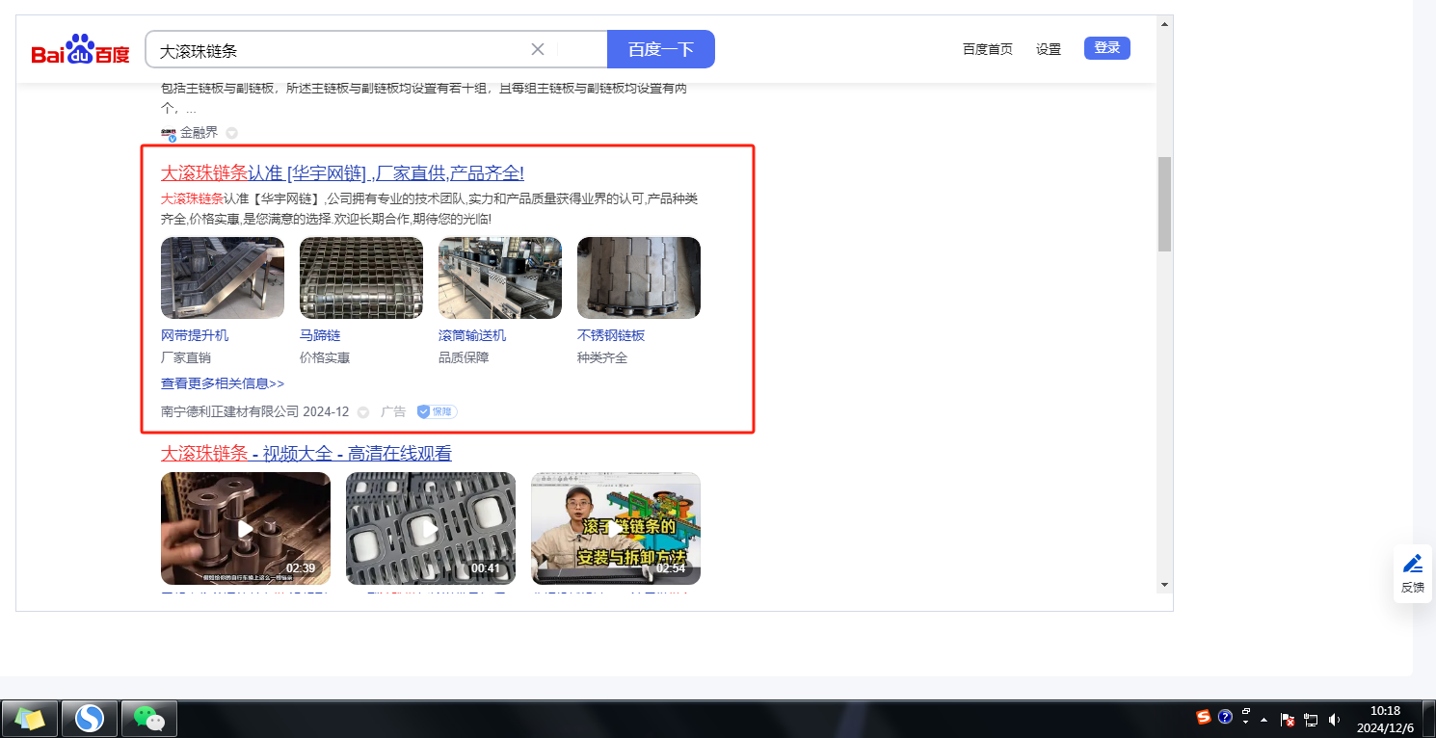
Task: Open 大滚珠链条 - 视频大全 result title
Action: pos(306,454)
